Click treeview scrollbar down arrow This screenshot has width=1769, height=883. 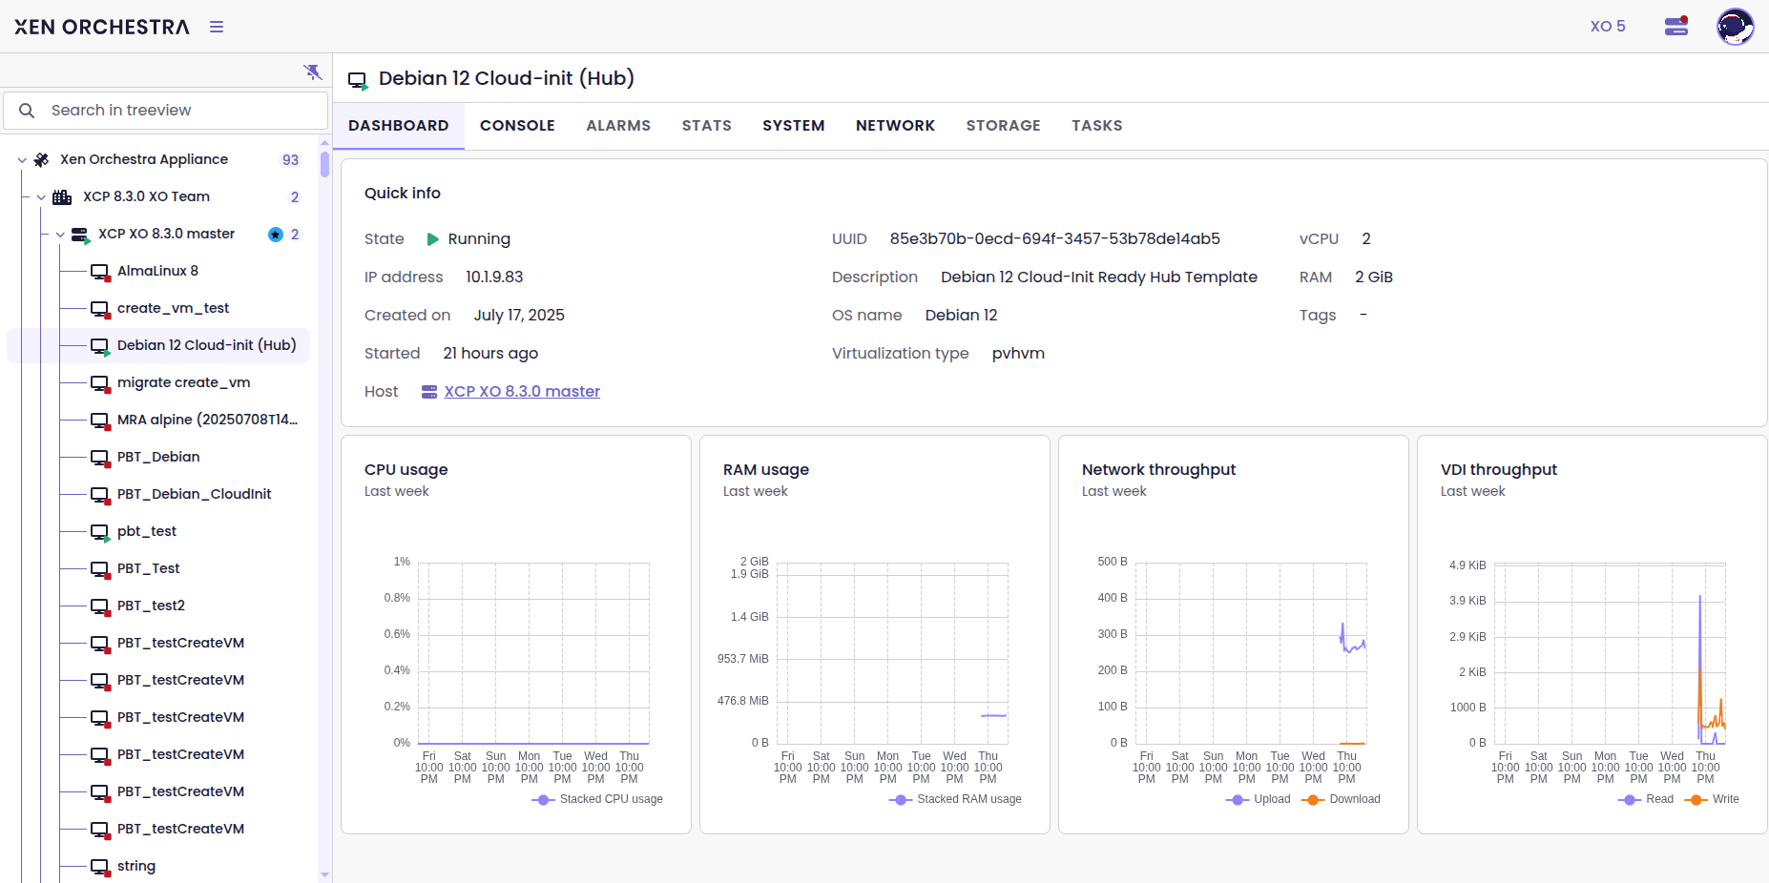[324, 874]
